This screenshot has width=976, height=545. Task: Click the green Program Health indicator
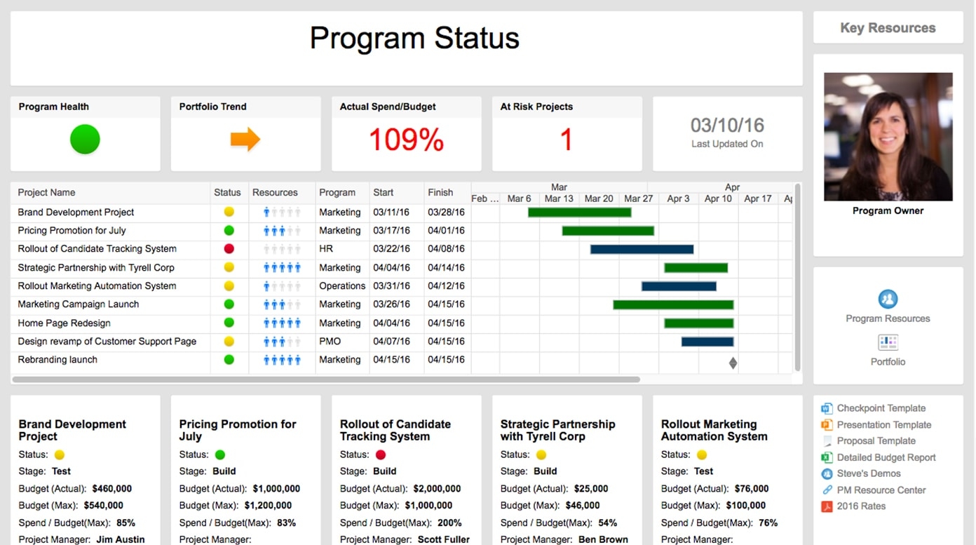click(x=85, y=139)
